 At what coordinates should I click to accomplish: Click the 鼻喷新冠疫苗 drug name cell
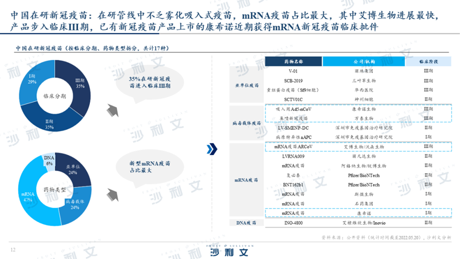(293, 119)
